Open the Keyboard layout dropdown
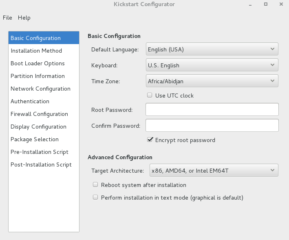 [212, 65]
